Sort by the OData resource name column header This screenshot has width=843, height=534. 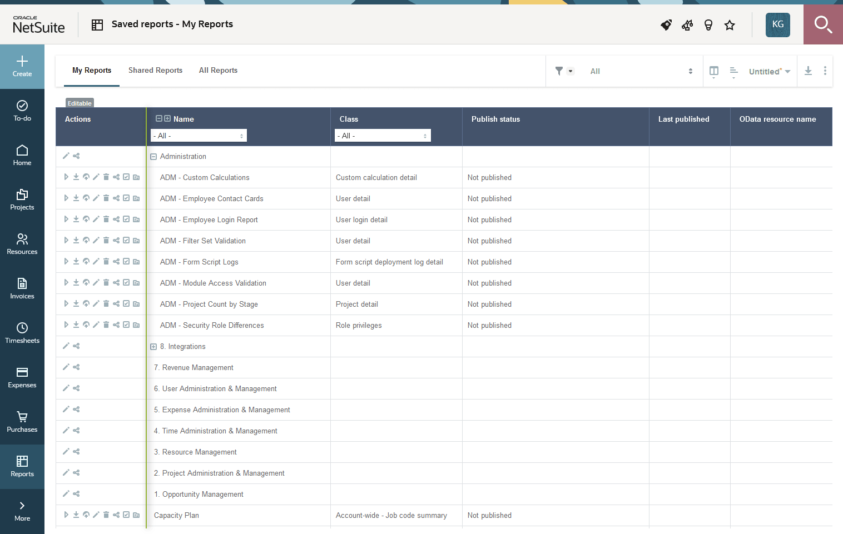(x=777, y=119)
